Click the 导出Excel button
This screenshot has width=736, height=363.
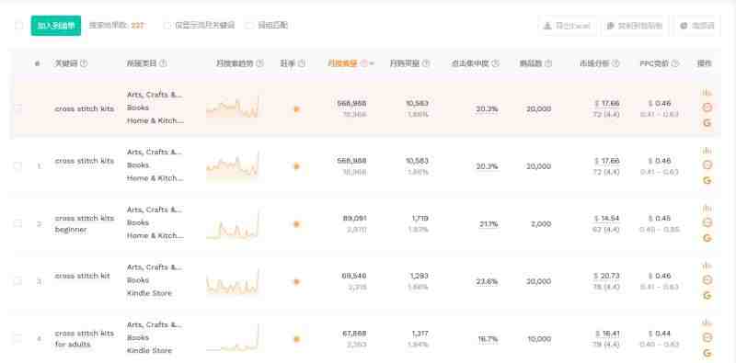coord(567,26)
